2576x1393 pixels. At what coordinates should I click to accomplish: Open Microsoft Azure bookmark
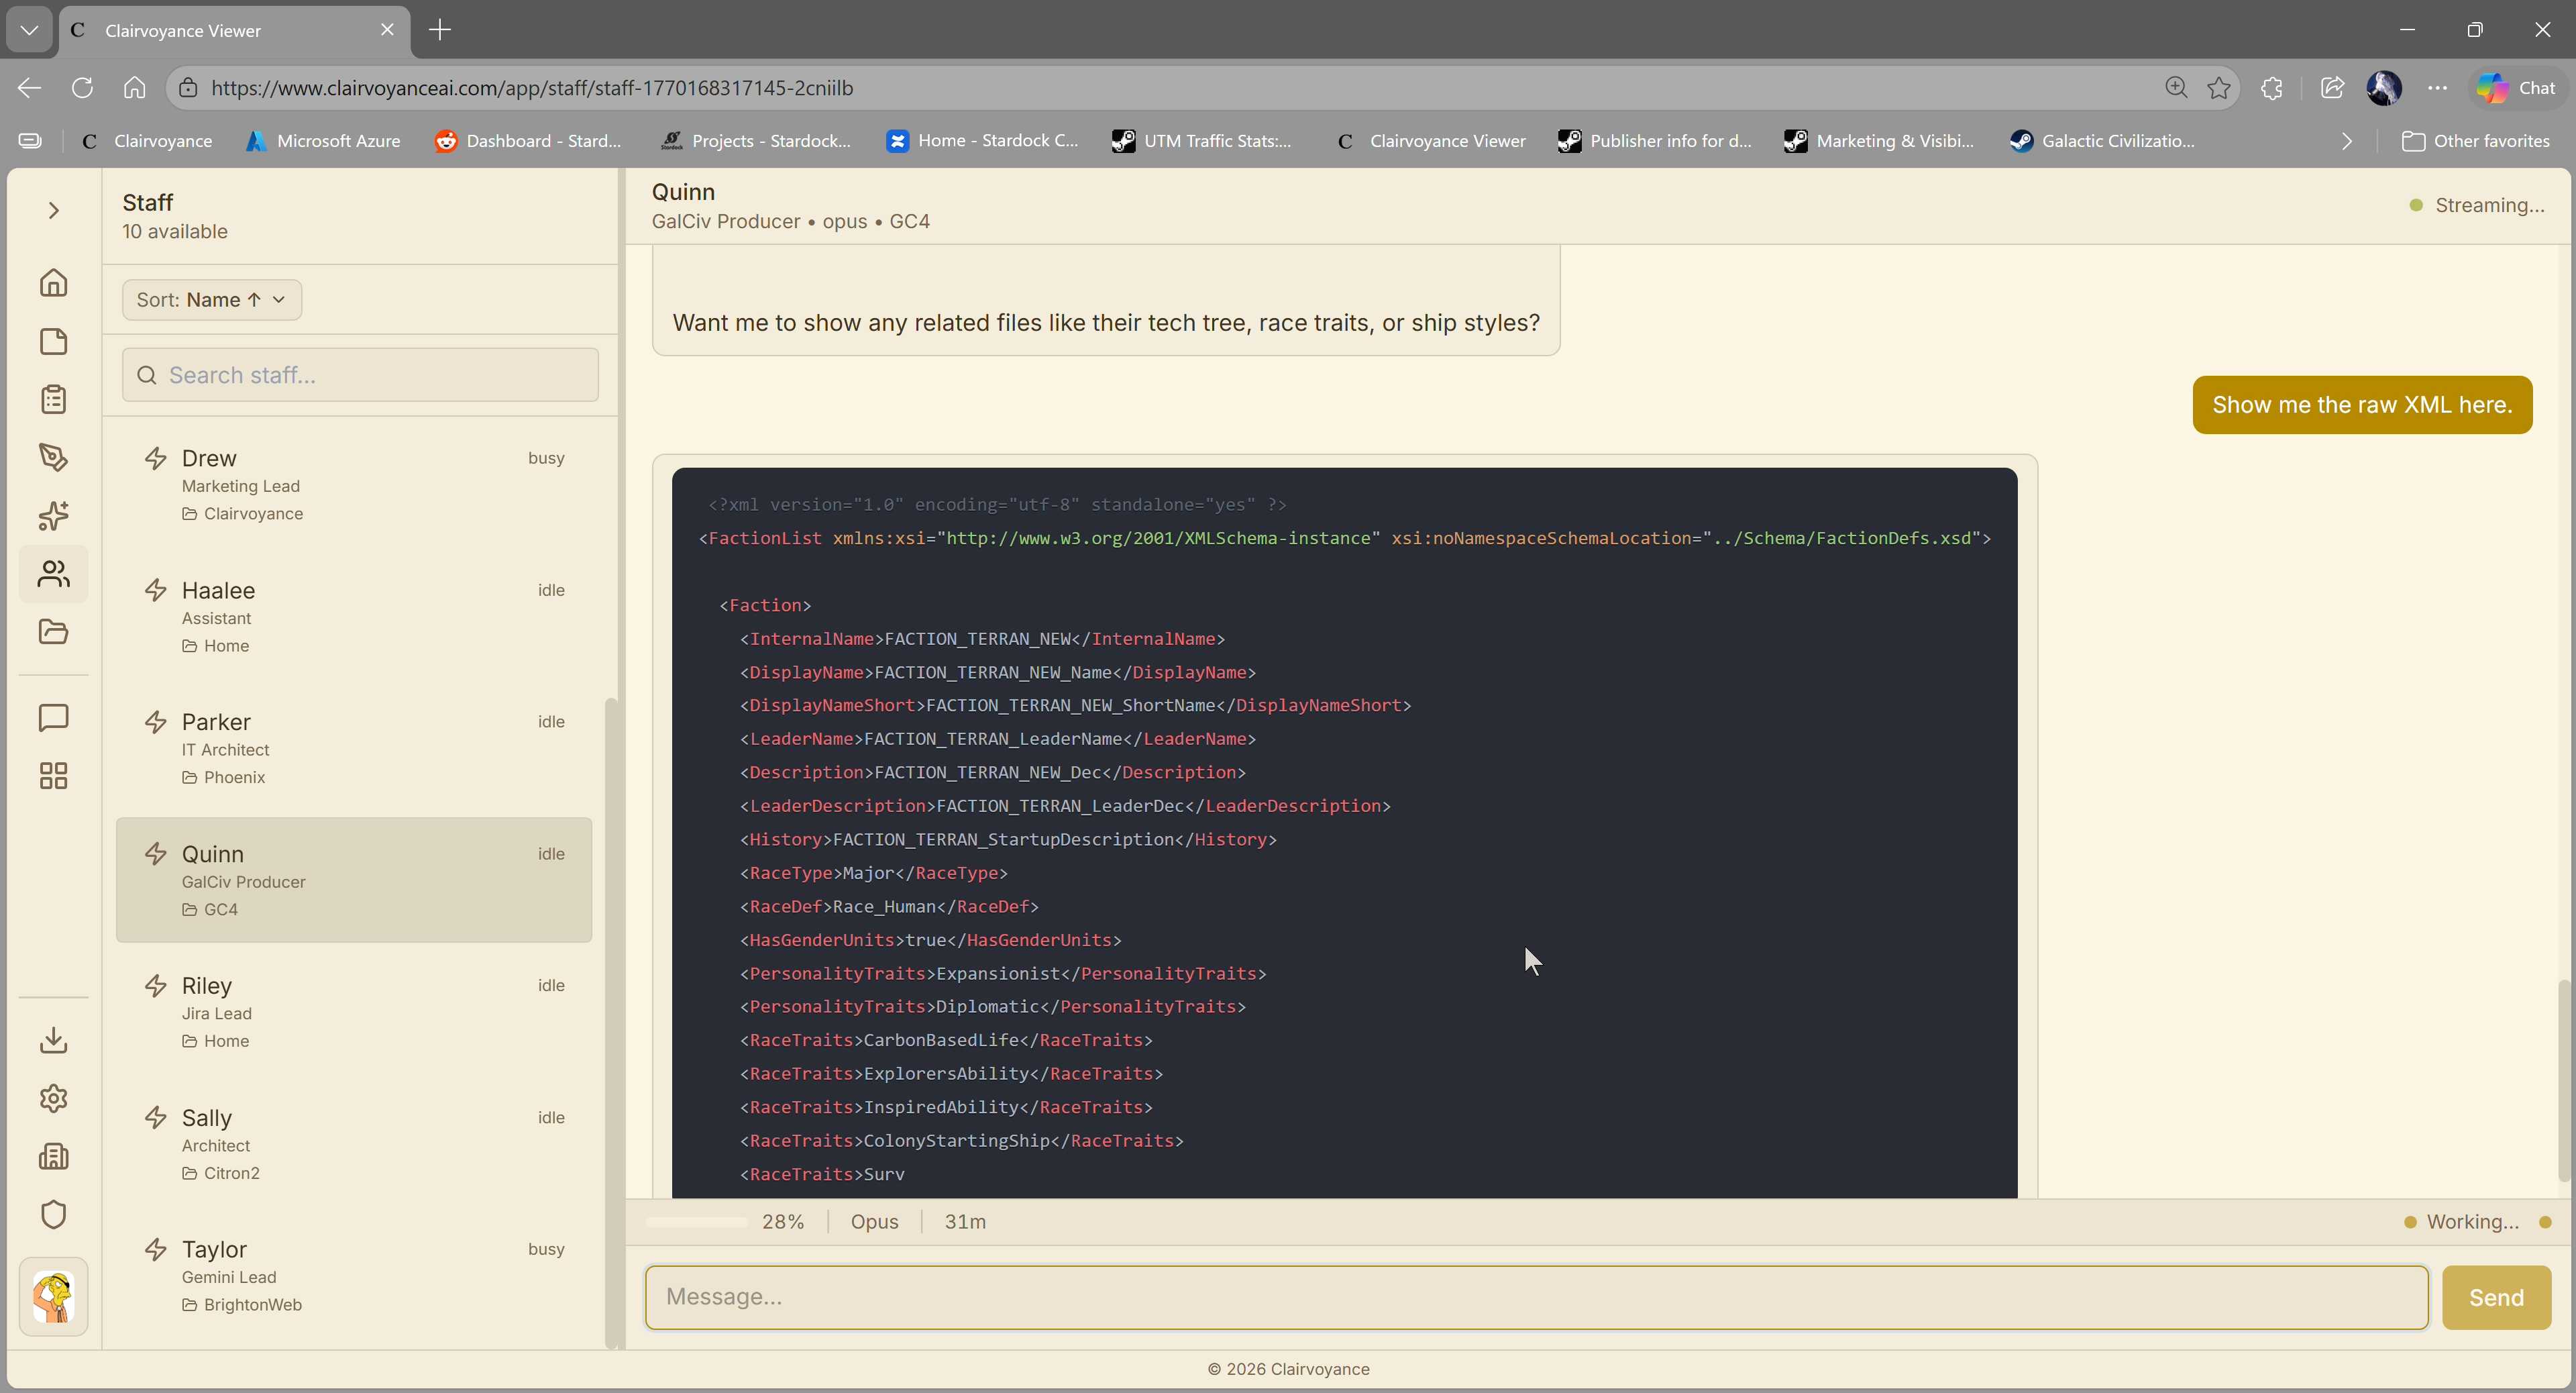(x=323, y=141)
